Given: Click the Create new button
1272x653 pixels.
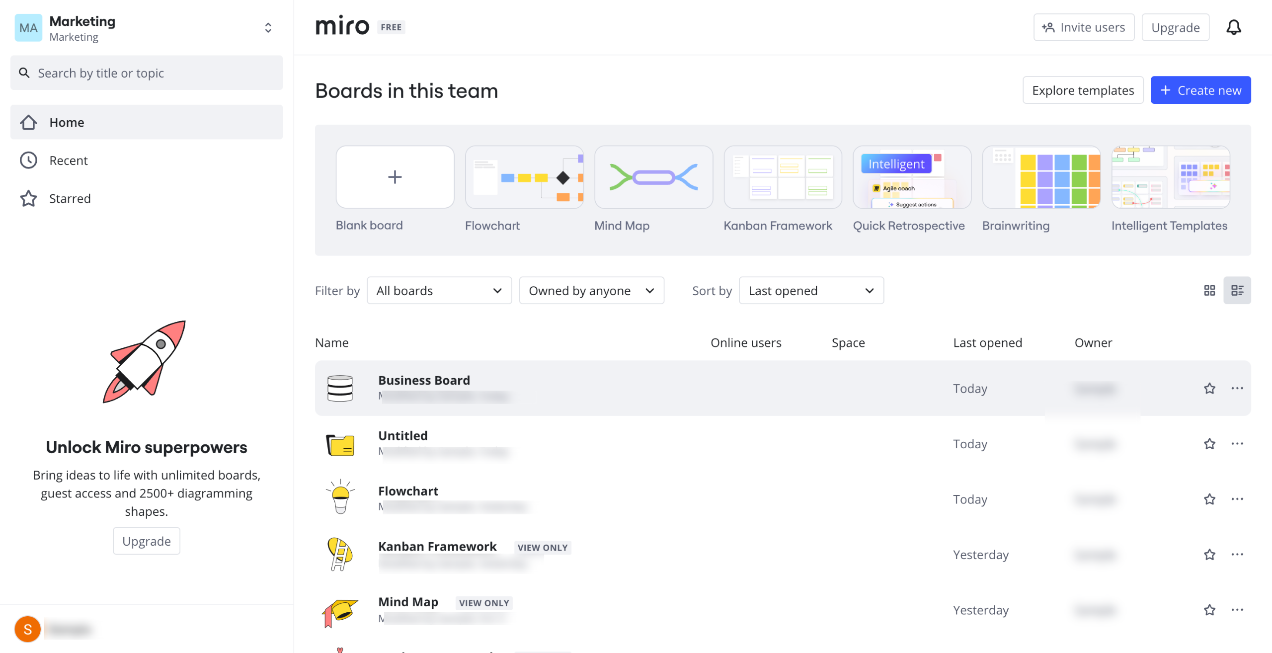Looking at the screenshot, I should coord(1200,90).
